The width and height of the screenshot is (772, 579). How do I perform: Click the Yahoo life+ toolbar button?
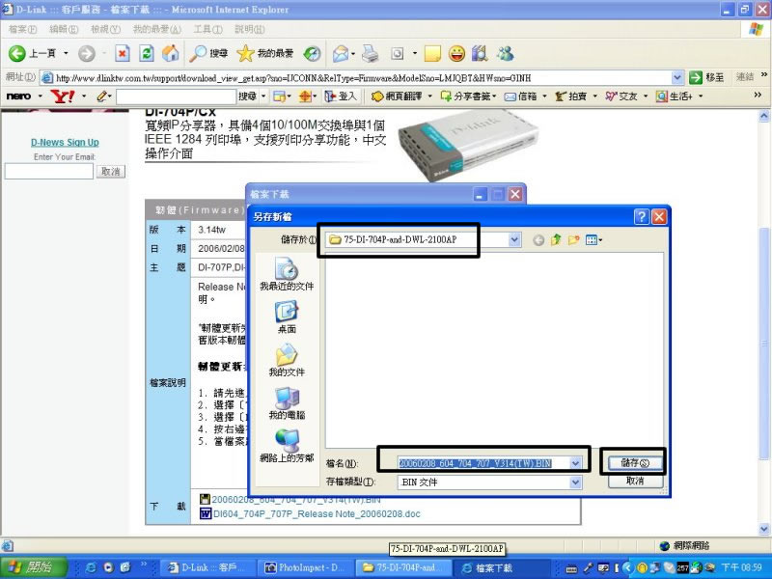[674, 96]
